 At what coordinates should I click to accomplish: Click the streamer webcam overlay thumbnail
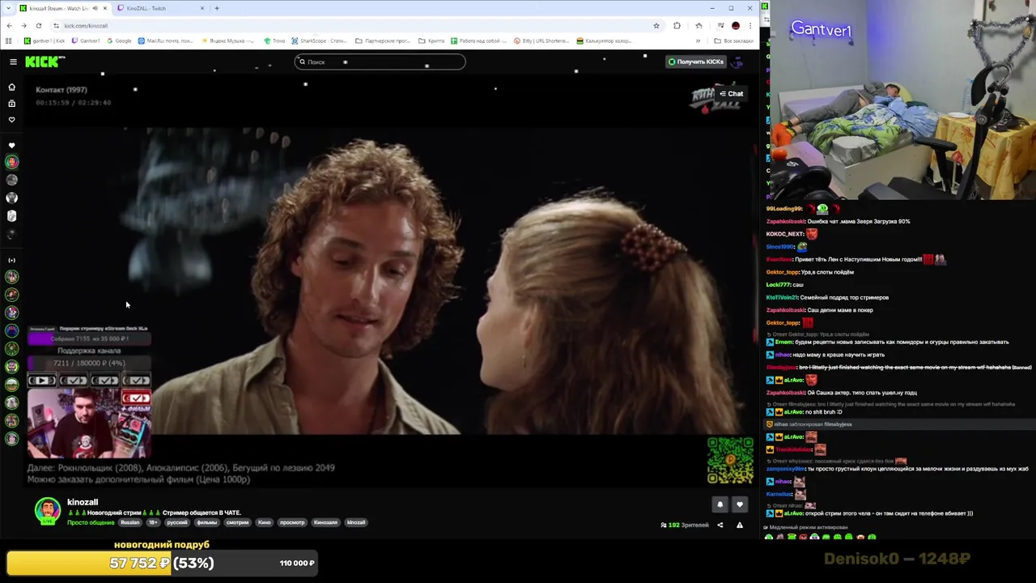click(89, 423)
